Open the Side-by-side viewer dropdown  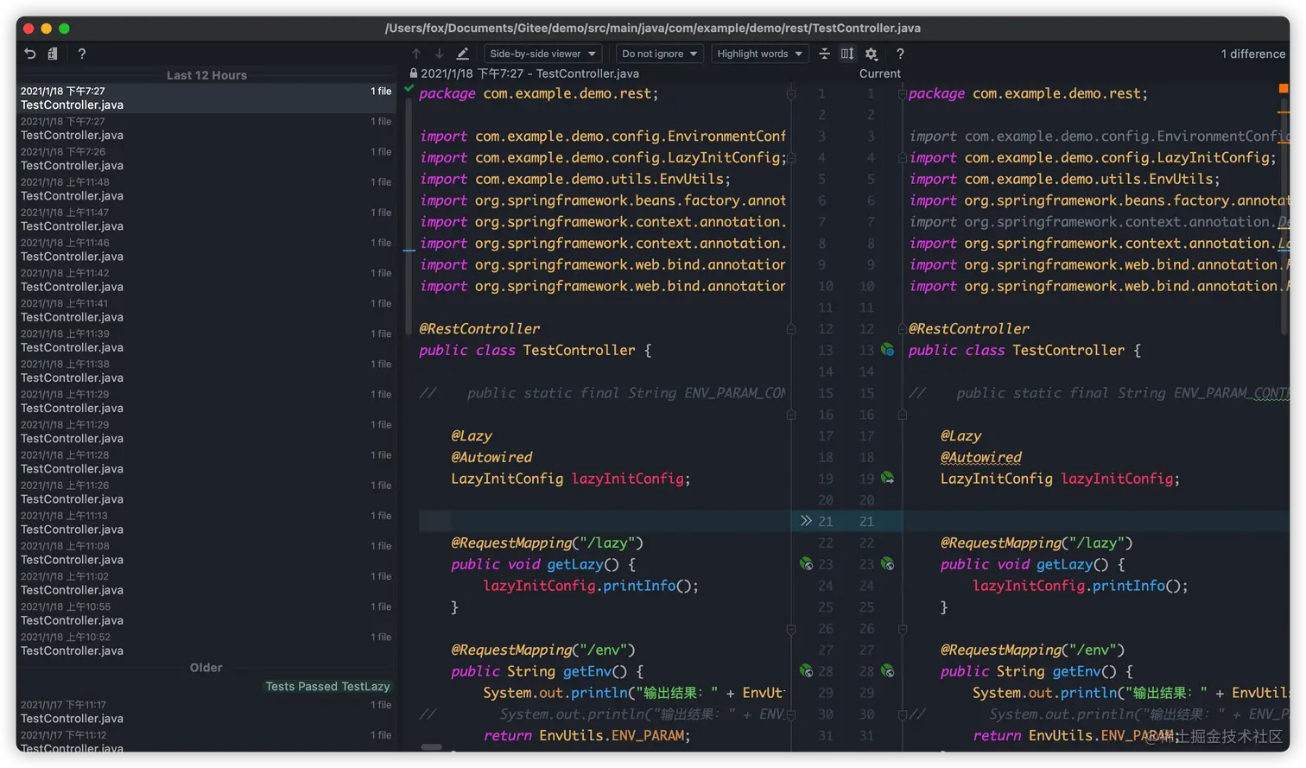(542, 54)
